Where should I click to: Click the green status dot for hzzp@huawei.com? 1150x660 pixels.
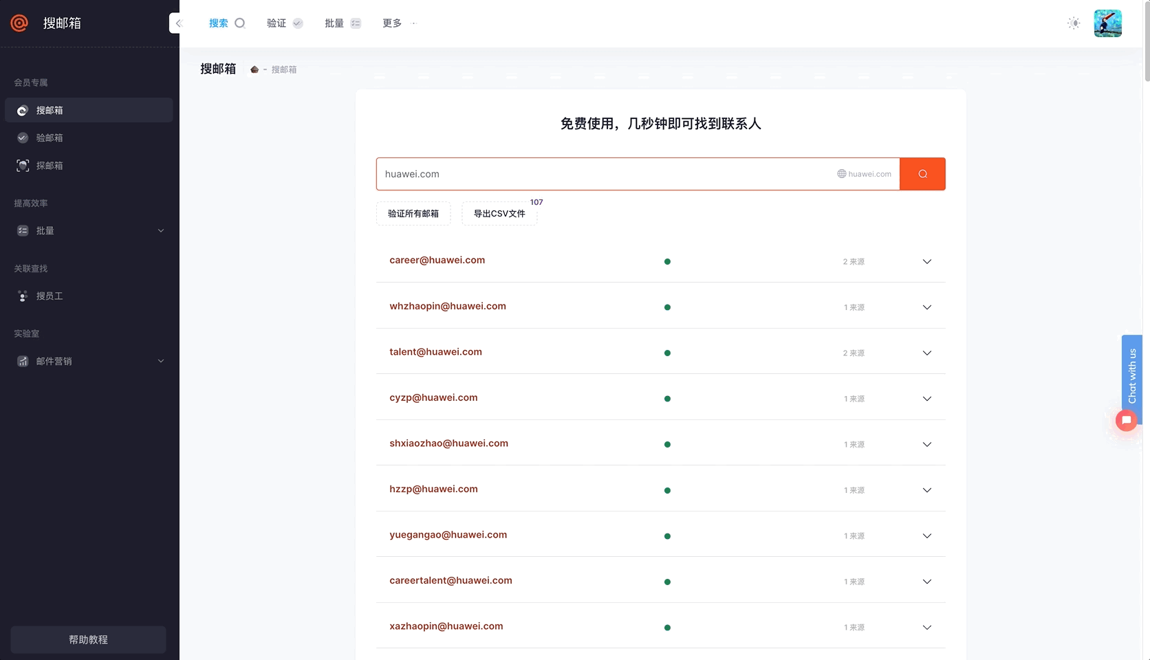(x=667, y=490)
